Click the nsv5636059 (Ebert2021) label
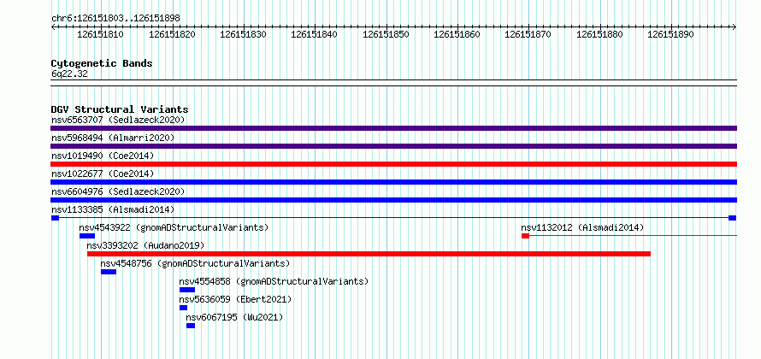761x359 pixels. [x=235, y=299]
